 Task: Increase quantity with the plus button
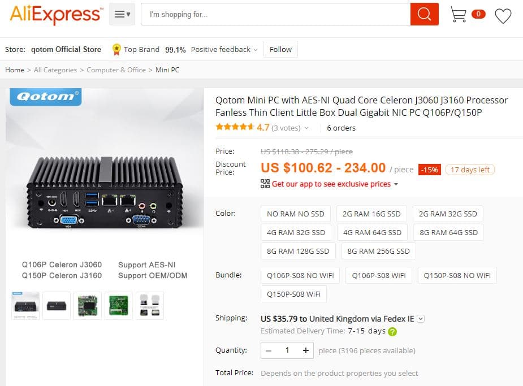[x=306, y=350]
